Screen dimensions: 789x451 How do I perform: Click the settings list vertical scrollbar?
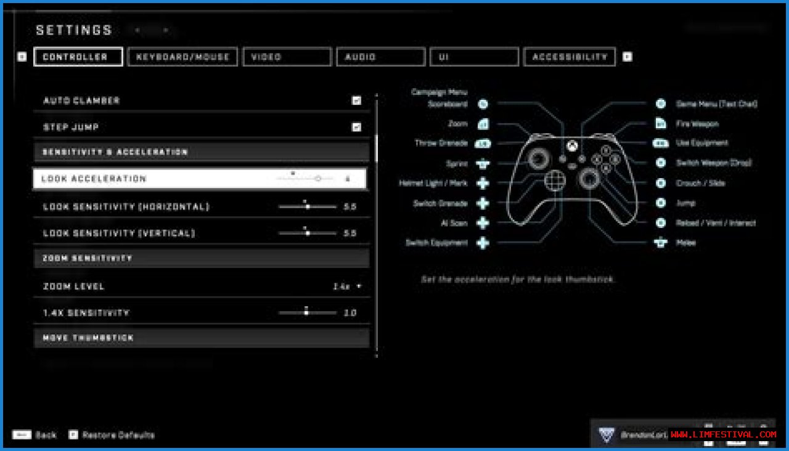376,148
